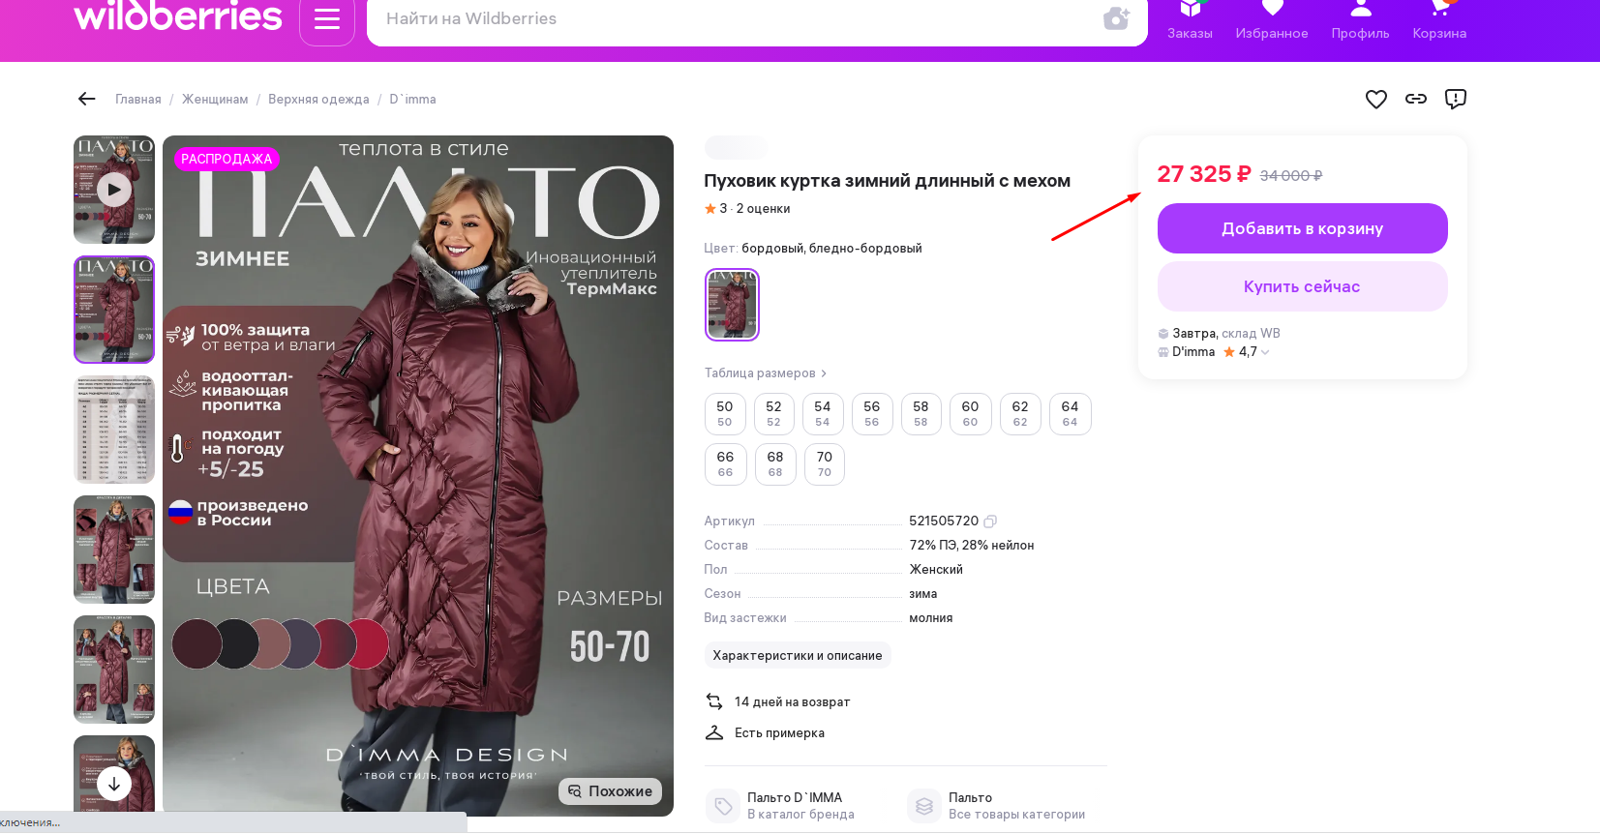Viewport: 1600px width, 834px height.
Task: Select size 58
Action: (x=921, y=414)
